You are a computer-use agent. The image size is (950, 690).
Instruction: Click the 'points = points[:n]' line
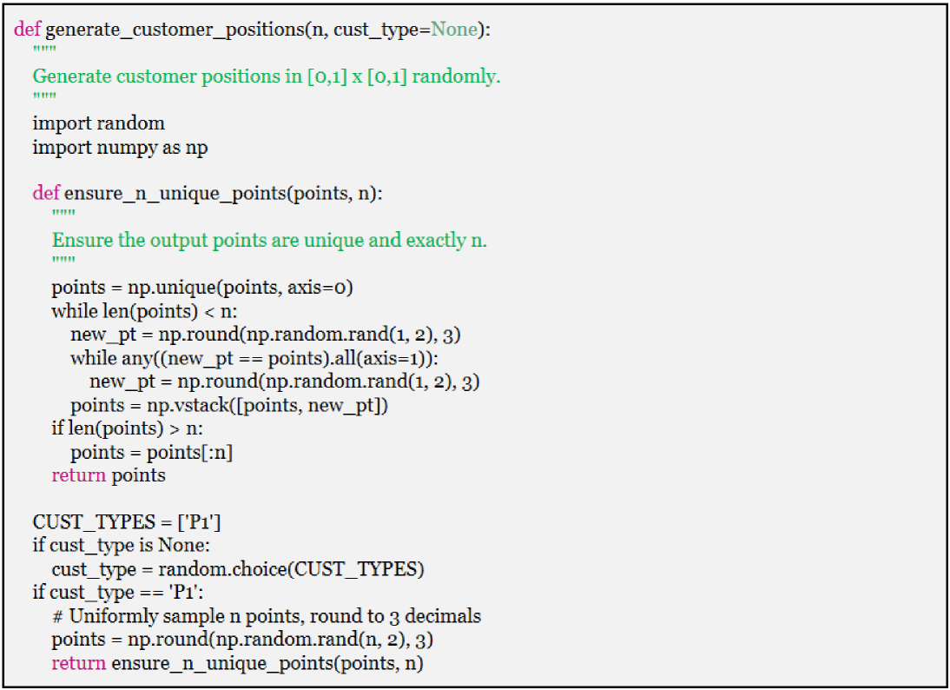(152, 452)
